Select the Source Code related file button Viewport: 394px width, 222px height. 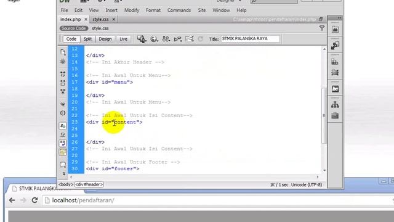coord(74,28)
